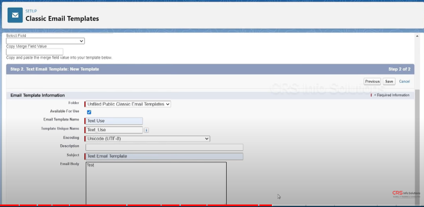The width and height of the screenshot is (424, 207).
Task: Click the Subject field containing Text Email Template
Action: [x=164, y=156]
